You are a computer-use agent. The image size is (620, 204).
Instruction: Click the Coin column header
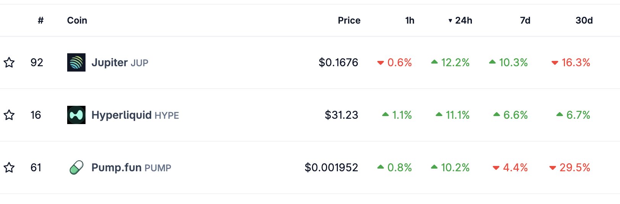click(77, 21)
